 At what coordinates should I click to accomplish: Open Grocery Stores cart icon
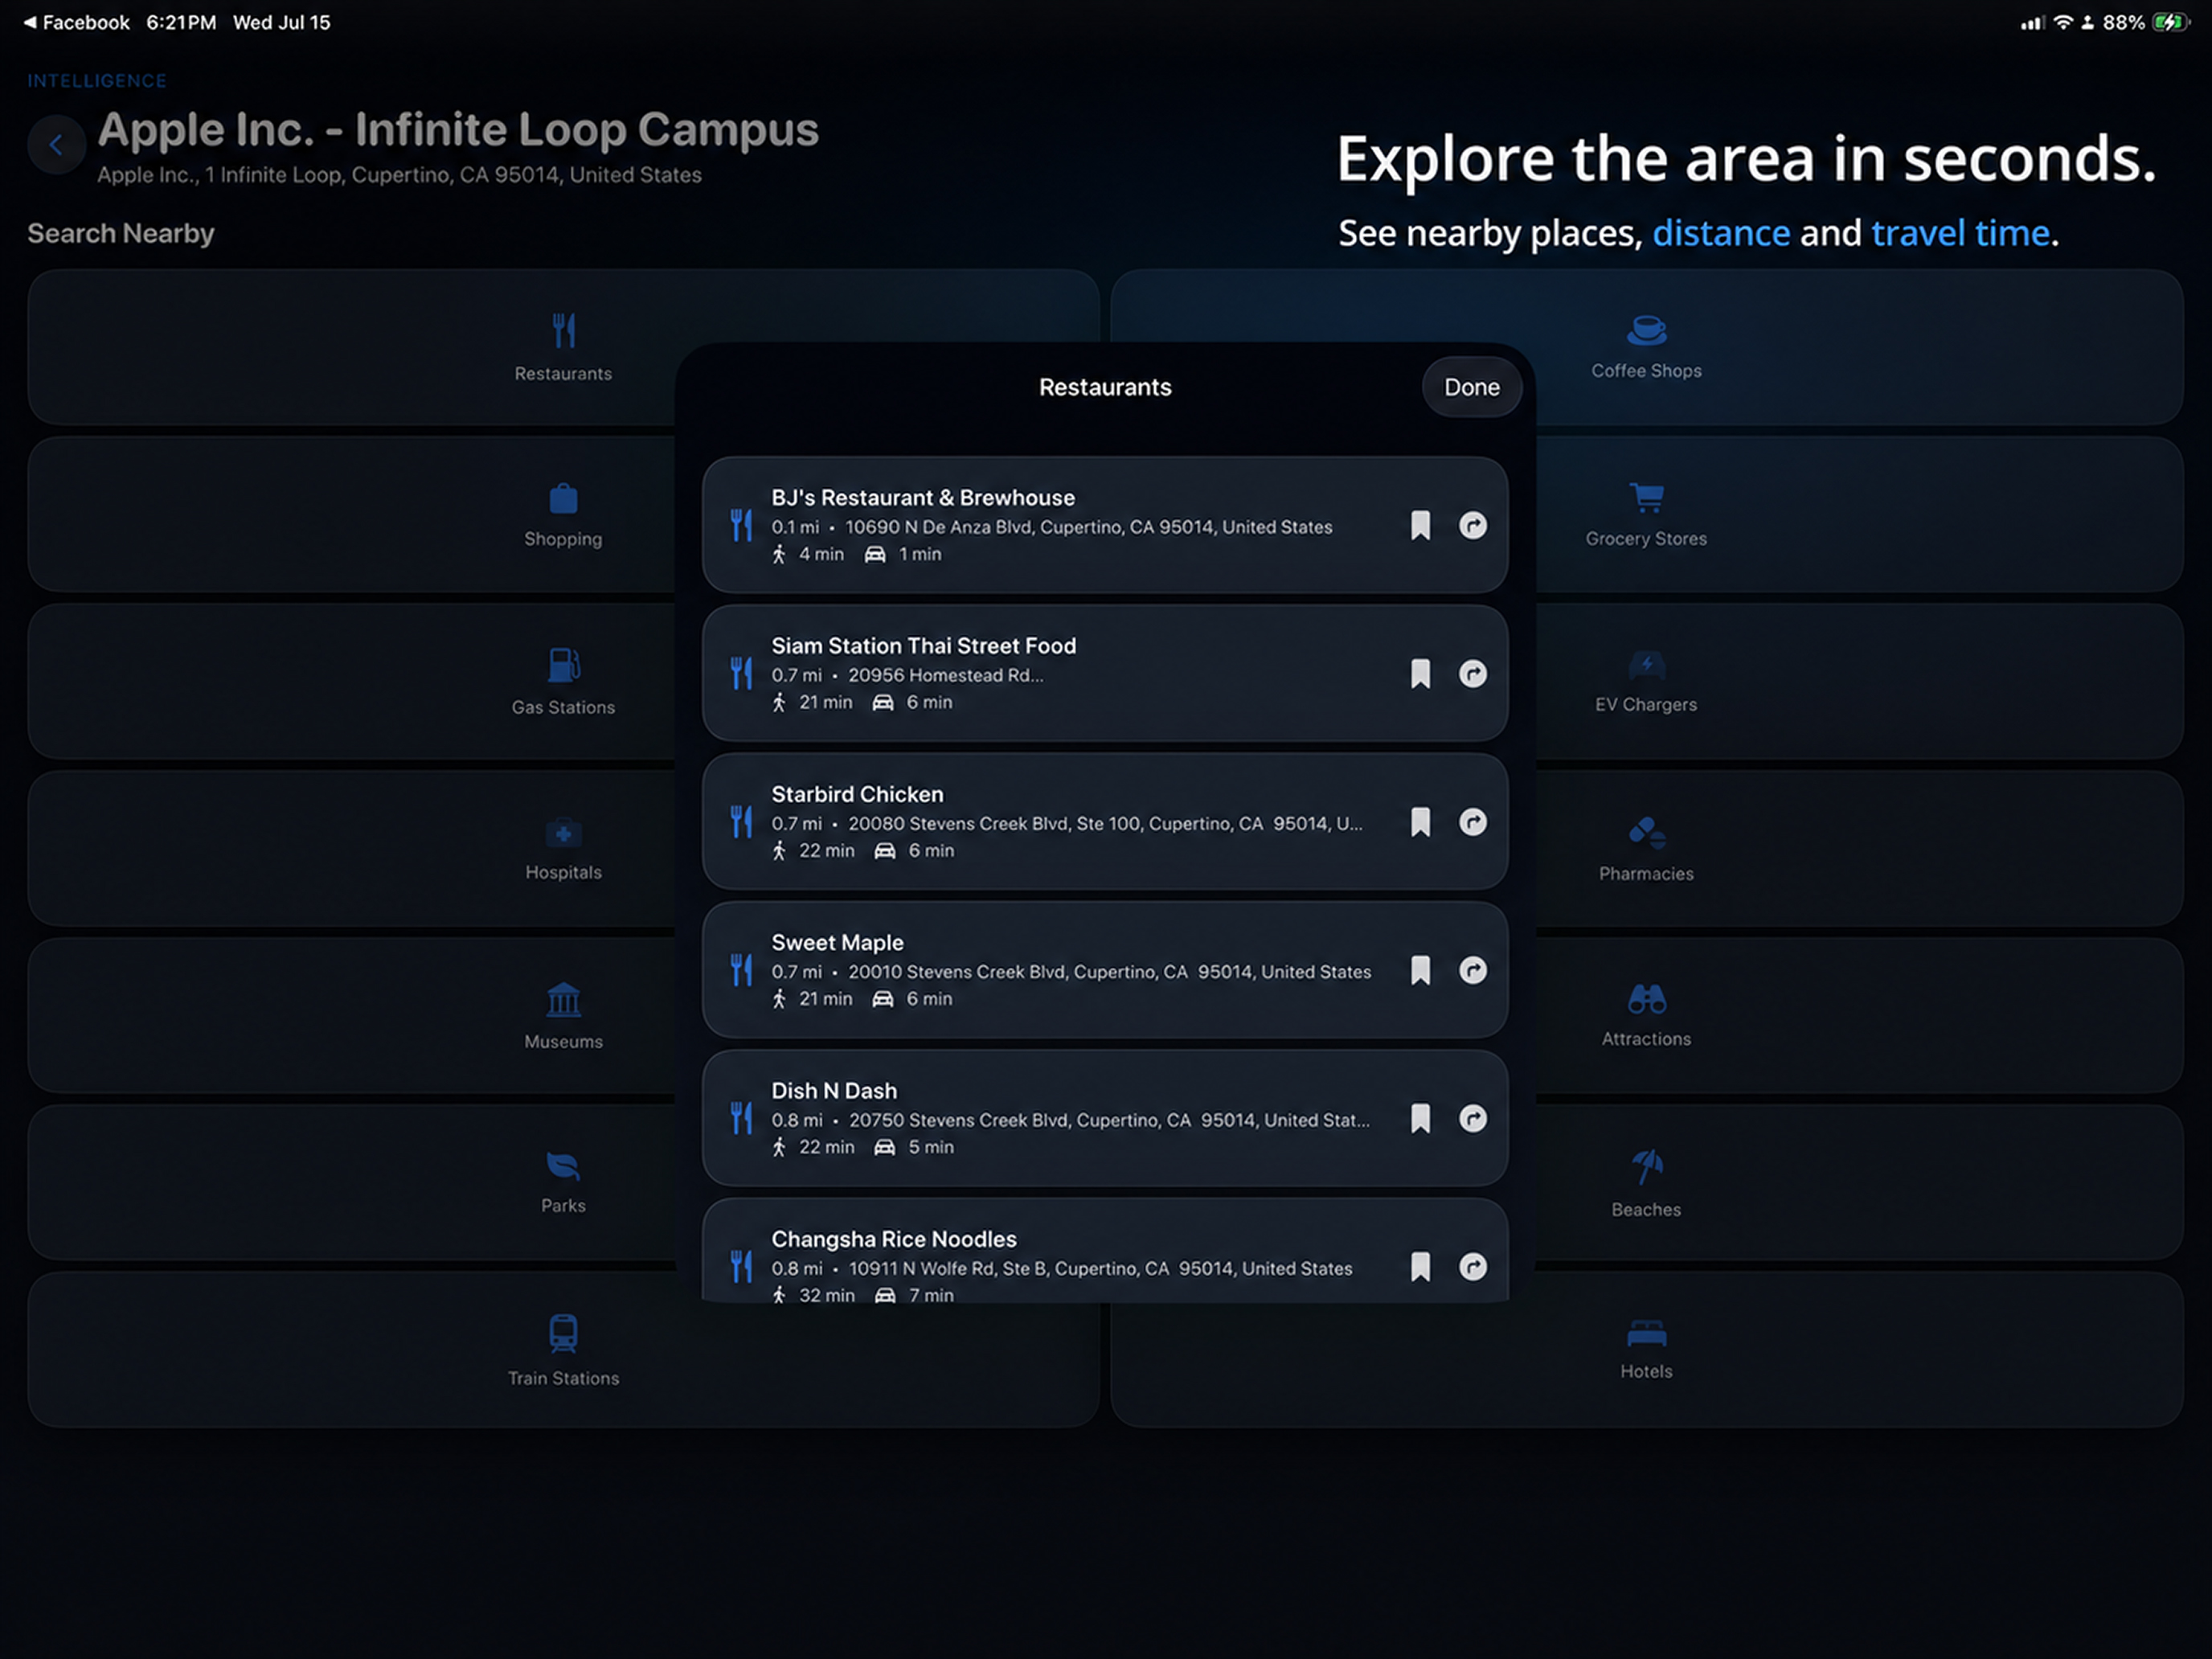point(1646,497)
